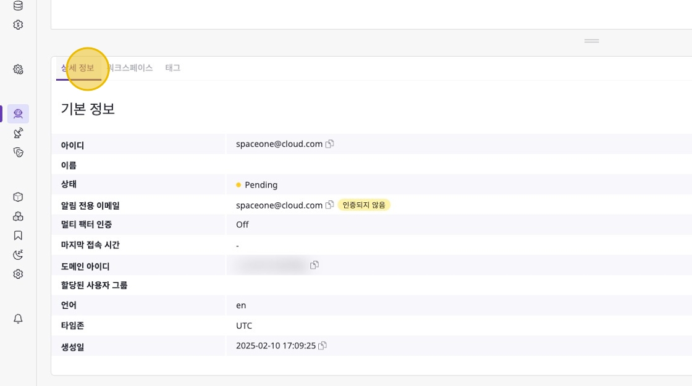Open the notification bell icon

point(18,318)
